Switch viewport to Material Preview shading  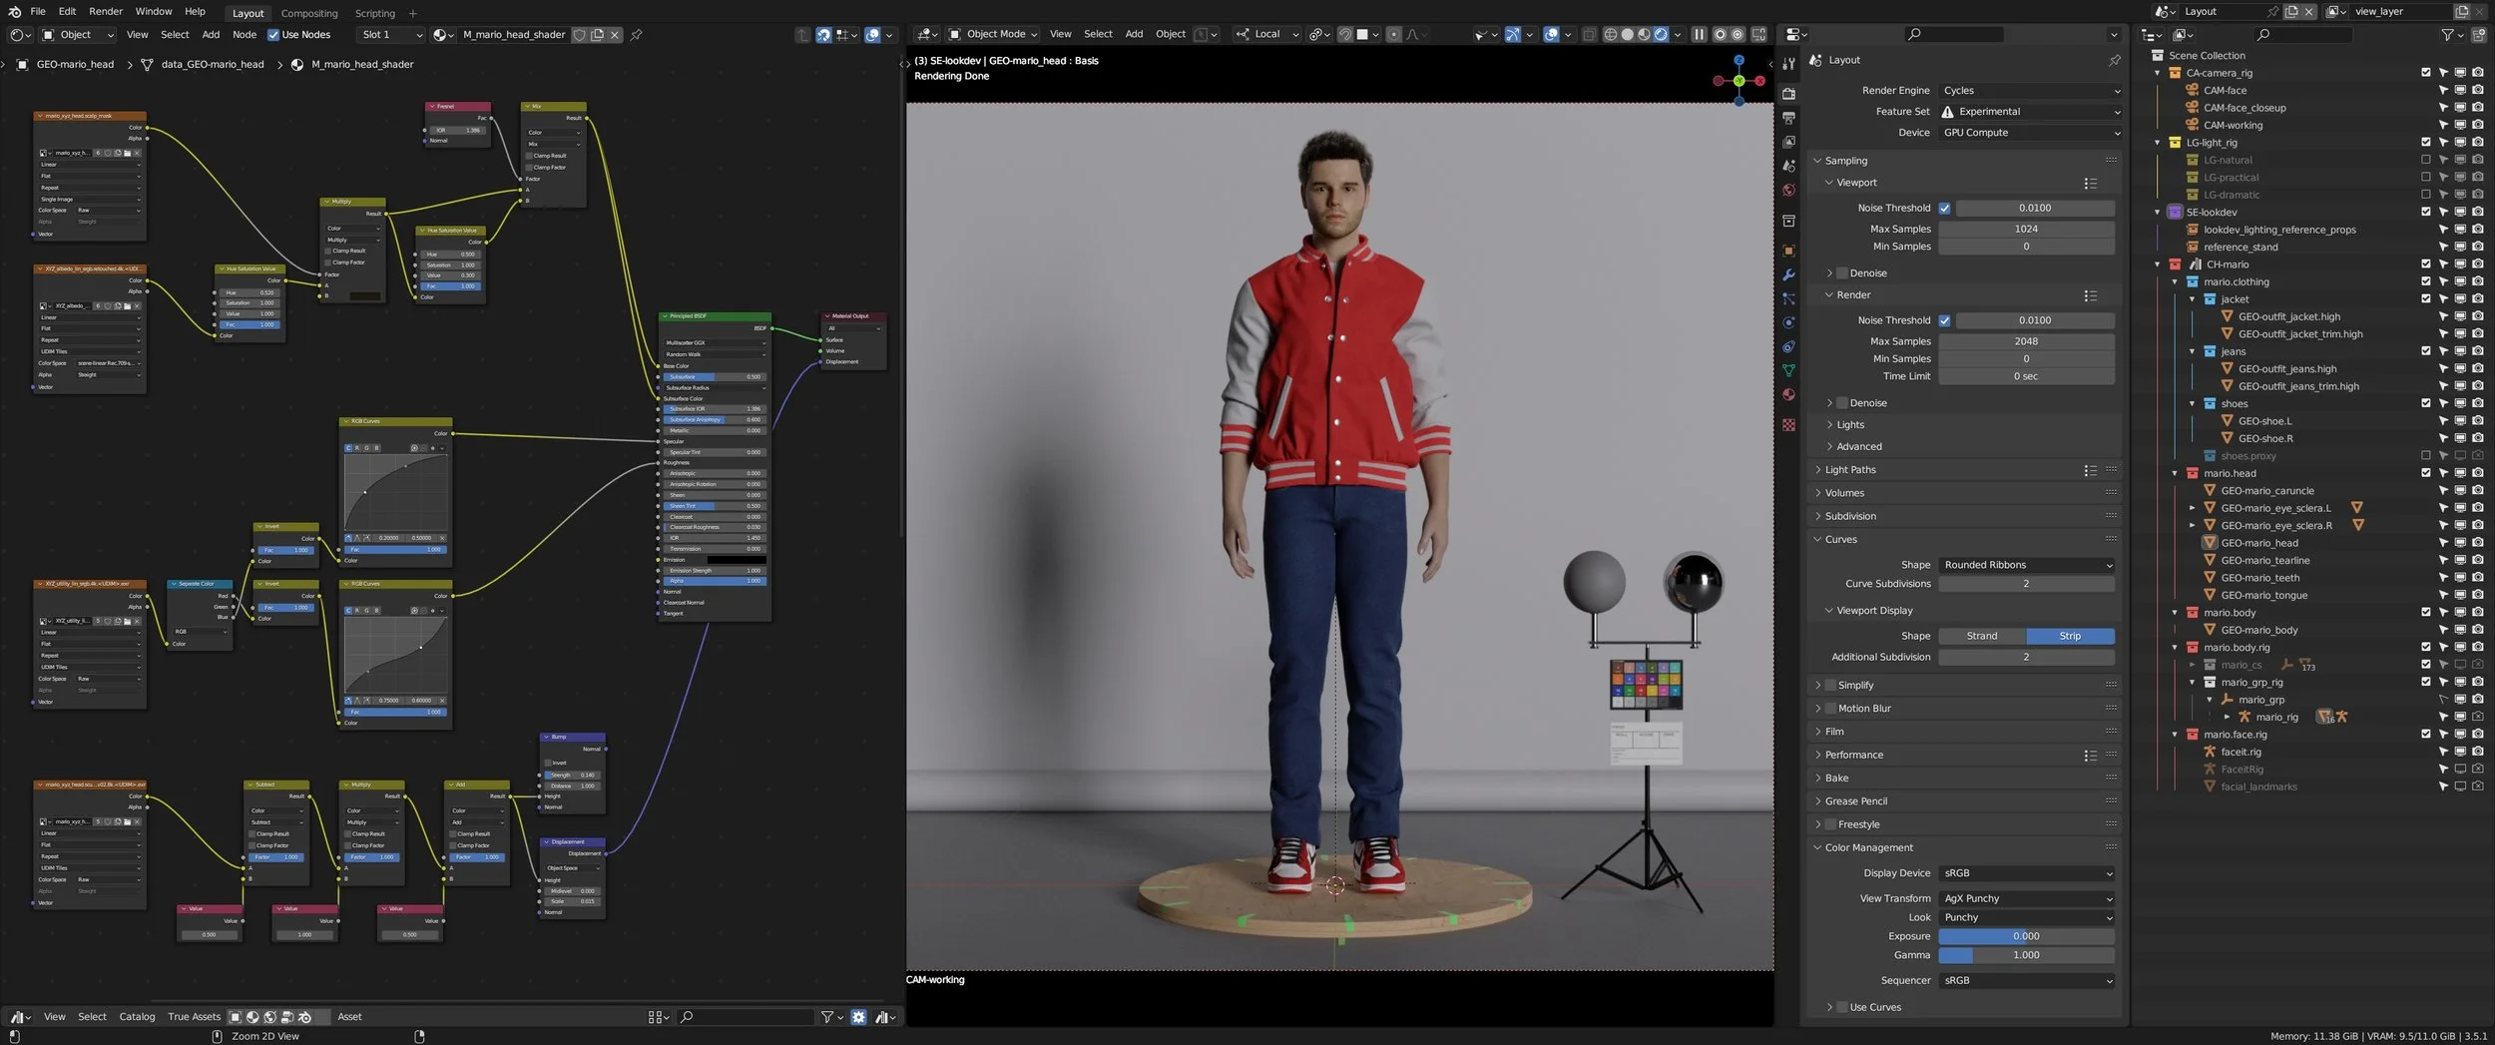[x=1644, y=34]
